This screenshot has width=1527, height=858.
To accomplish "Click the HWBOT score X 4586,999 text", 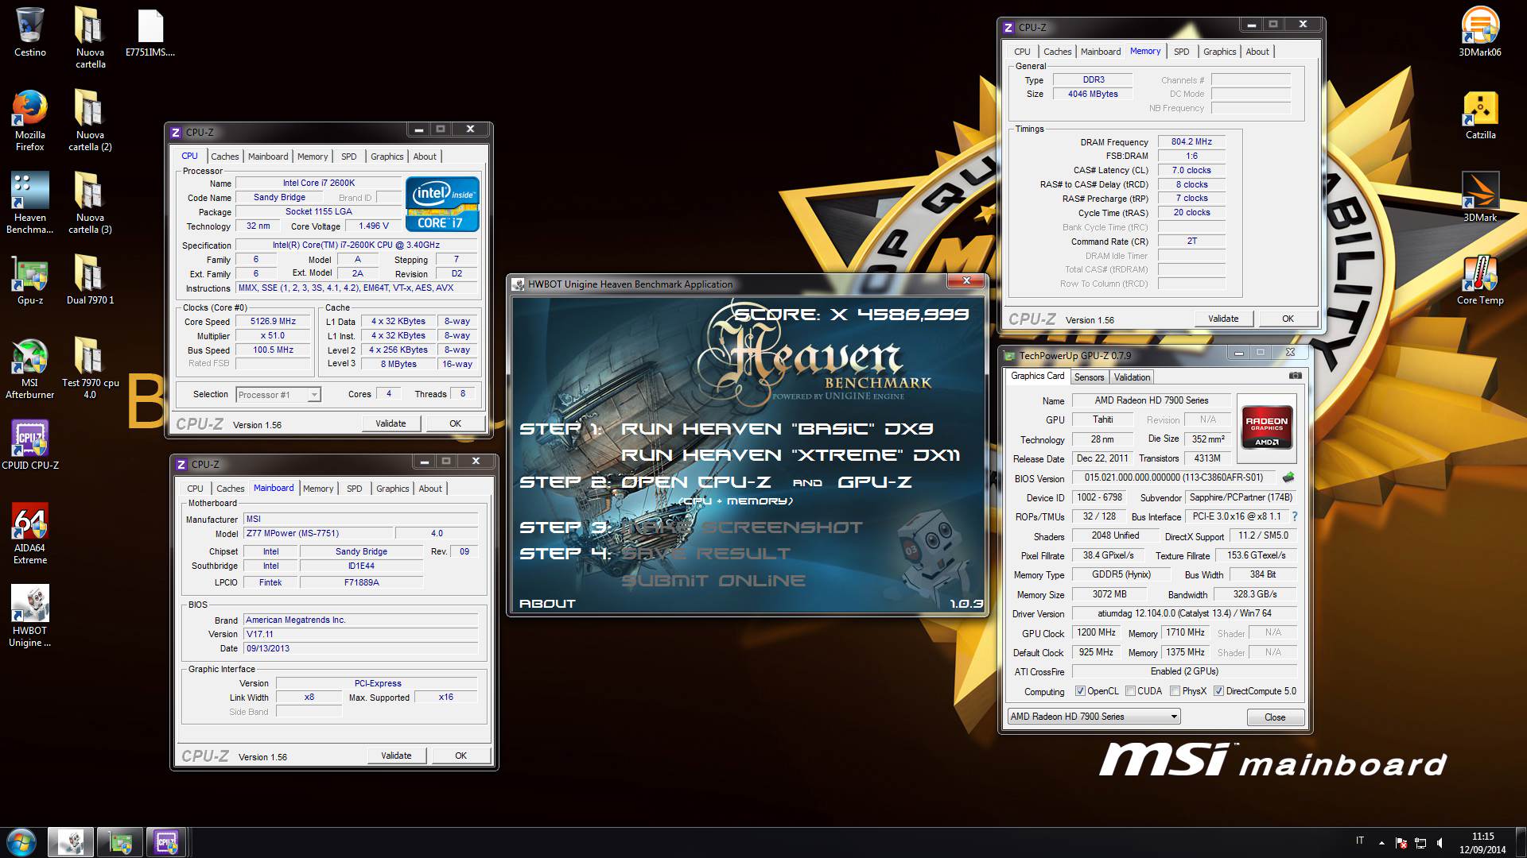I will (x=852, y=315).
